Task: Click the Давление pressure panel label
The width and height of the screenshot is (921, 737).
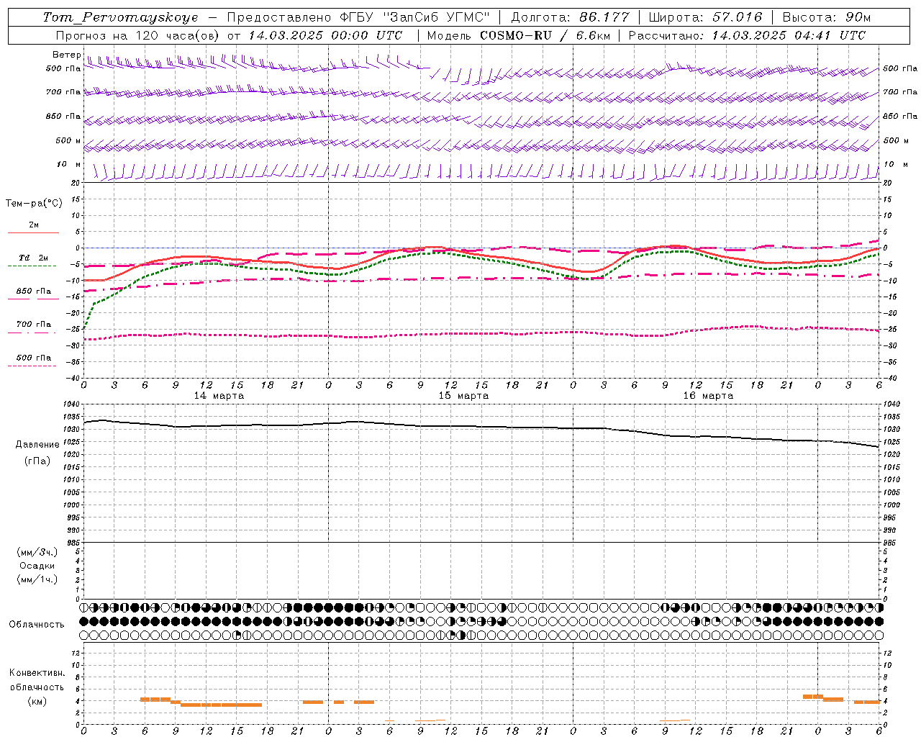Action: 37,445
